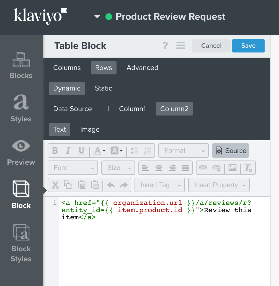Open the Blocks panel in sidebar

[21, 65]
